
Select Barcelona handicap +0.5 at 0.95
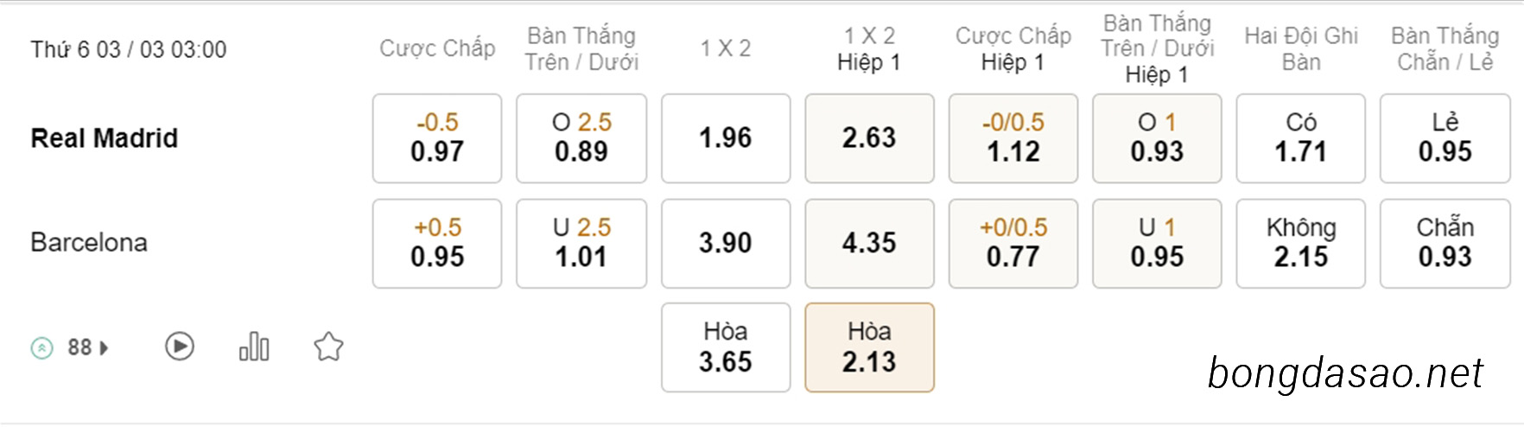point(437,244)
